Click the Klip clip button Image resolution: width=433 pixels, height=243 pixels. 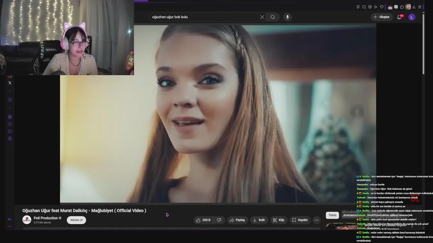(x=278, y=220)
